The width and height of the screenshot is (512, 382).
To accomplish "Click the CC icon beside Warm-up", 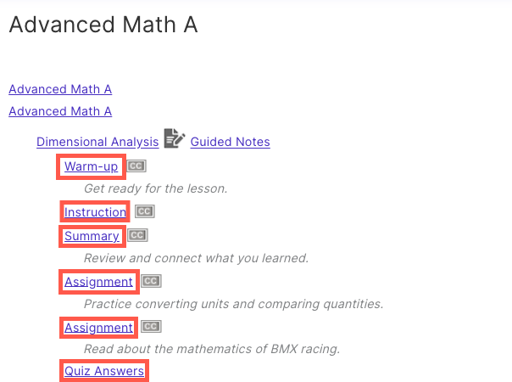I will coord(136,166).
